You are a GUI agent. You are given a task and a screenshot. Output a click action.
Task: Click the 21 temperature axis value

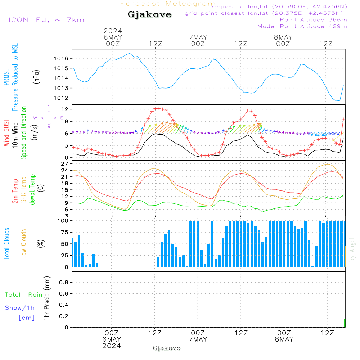coord(65,177)
